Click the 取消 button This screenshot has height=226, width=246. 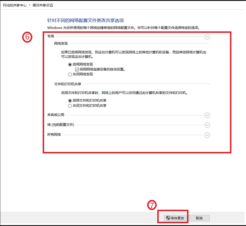199,218
